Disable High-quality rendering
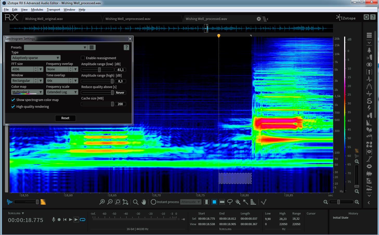379x235 pixels. 13,106
